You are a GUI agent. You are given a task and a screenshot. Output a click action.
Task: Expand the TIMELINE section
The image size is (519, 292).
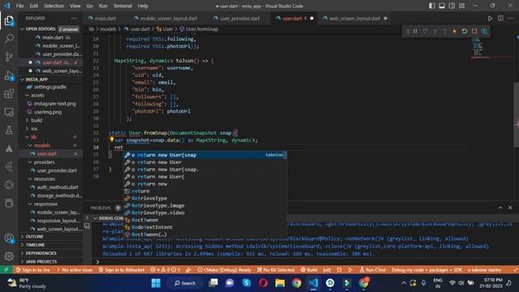50,245
